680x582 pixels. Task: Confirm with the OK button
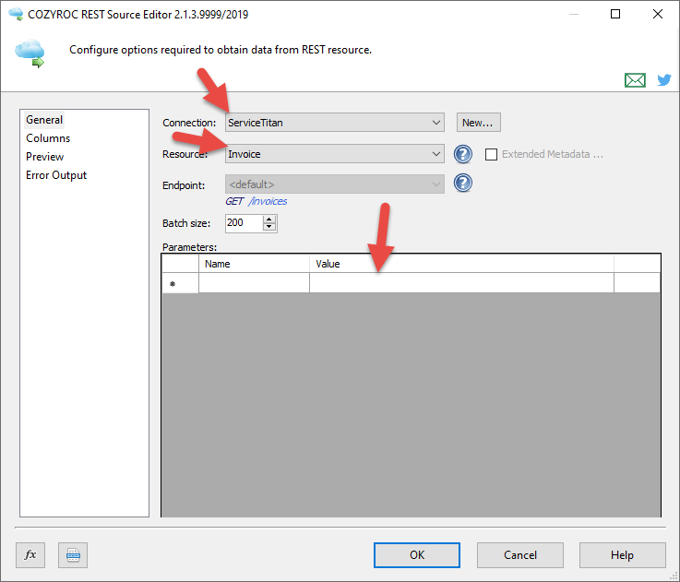(x=417, y=555)
